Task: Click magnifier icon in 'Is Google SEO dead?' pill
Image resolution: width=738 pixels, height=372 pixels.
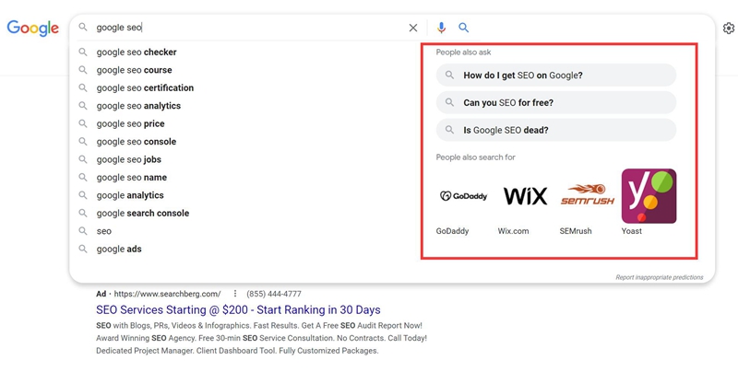Action: pos(449,130)
